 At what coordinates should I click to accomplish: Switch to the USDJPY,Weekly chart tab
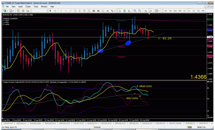pyautogui.click(x=175, y=123)
